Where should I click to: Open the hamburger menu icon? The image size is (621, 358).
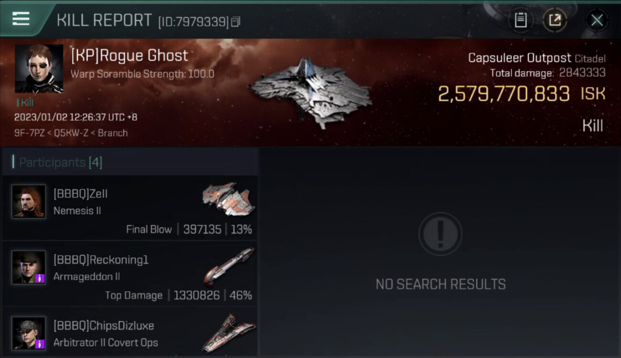tap(21, 19)
